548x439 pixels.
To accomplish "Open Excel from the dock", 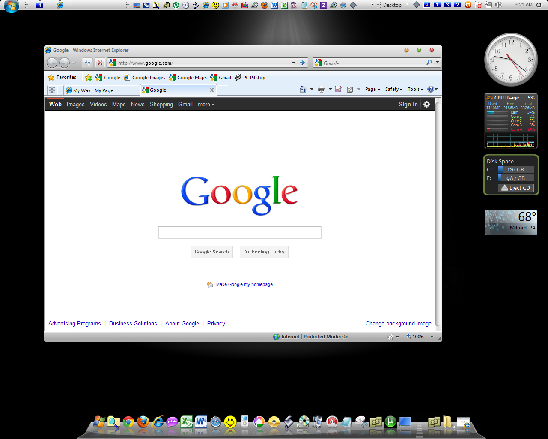I will (x=186, y=422).
